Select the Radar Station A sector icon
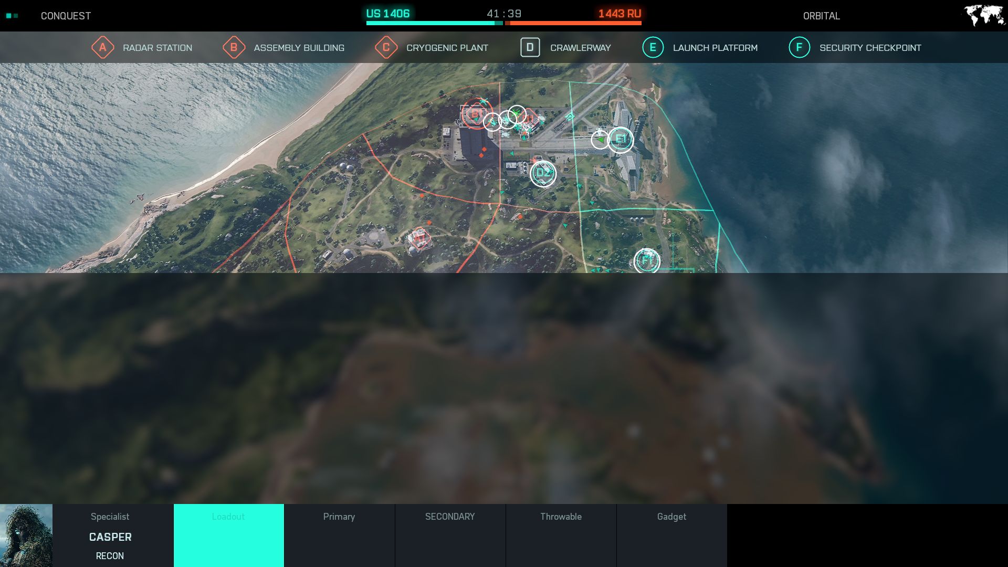Screen dimensions: 1008x567 (x=102, y=48)
